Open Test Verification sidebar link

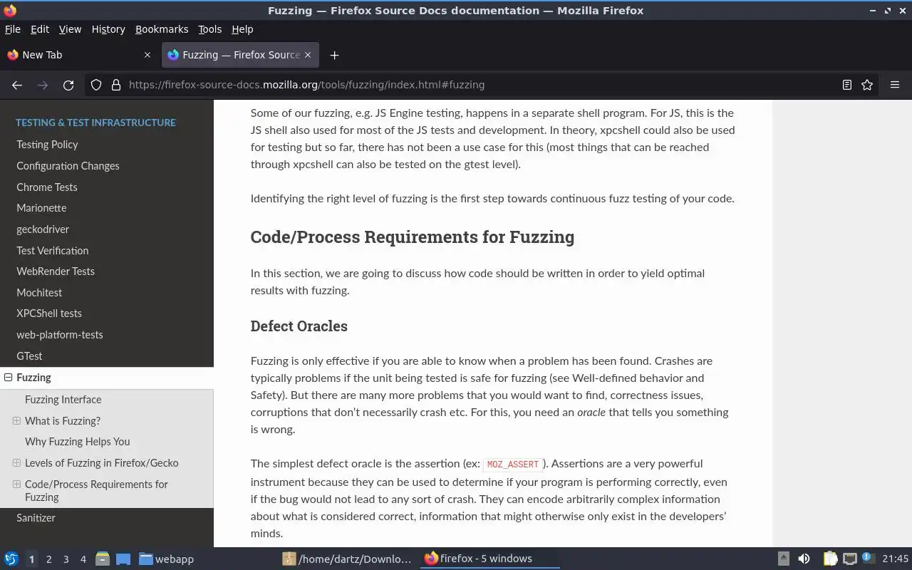pos(53,251)
